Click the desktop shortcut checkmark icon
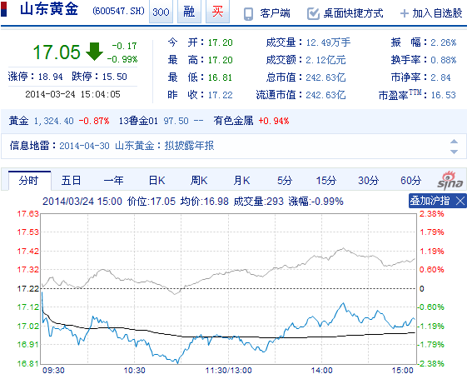 tap(313, 13)
